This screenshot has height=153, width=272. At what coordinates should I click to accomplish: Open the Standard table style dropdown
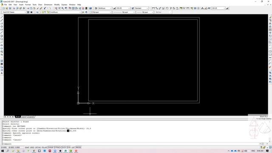click(x=142, y=8)
